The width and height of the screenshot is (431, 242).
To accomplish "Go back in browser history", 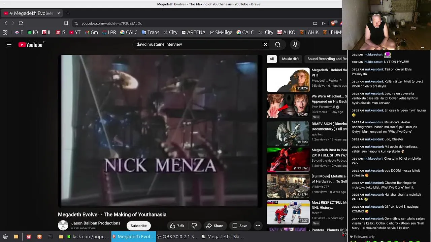I will click(x=6, y=23).
